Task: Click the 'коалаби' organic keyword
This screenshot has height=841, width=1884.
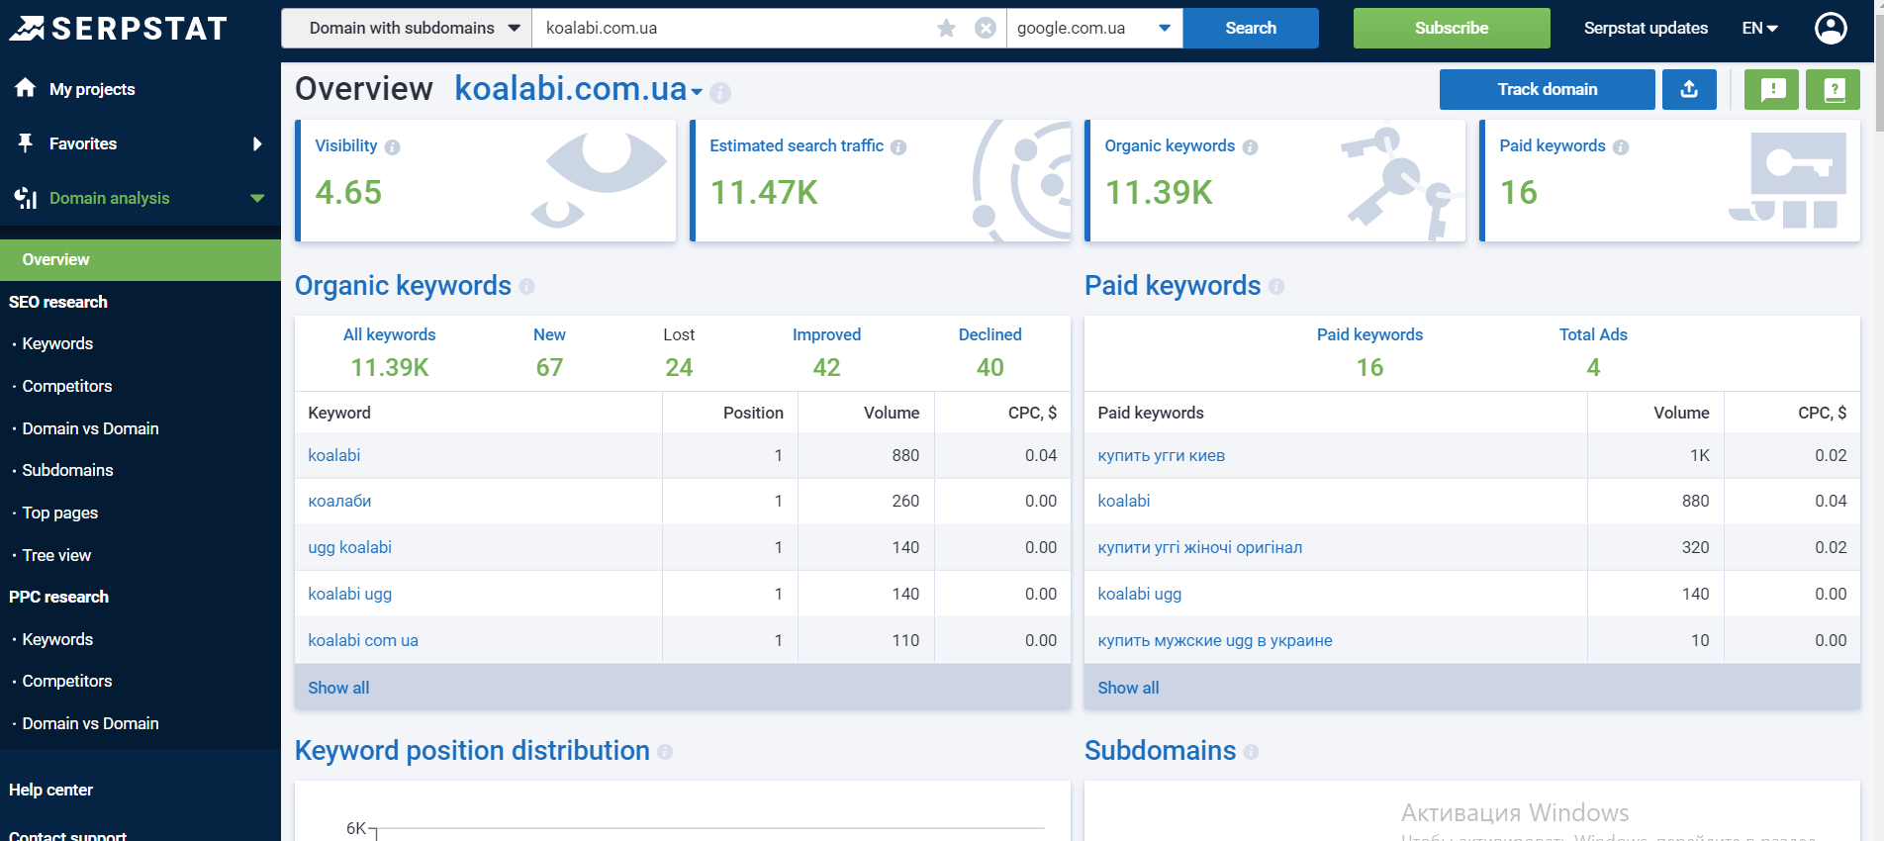Action: (x=339, y=501)
